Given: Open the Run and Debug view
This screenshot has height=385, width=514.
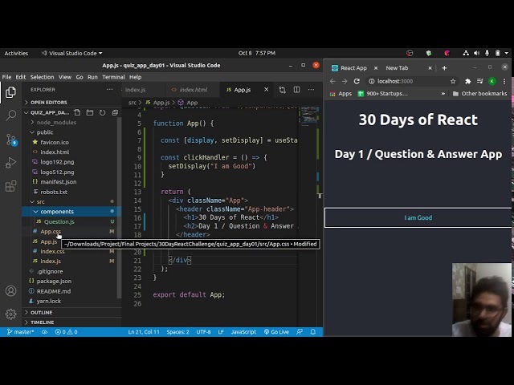Looking at the screenshot, I should click(10, 163).
